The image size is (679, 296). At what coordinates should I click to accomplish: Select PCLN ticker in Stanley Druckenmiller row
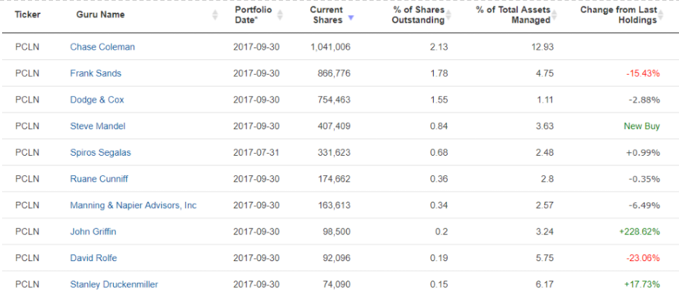coord(27,284)
